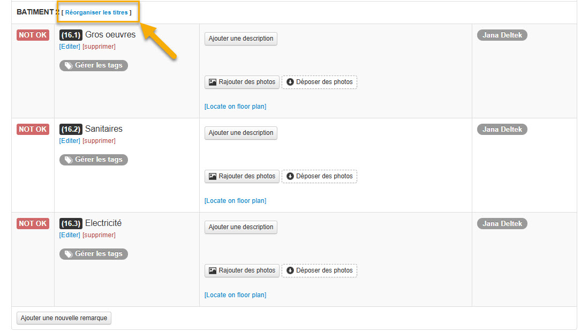The image size is (581, 332).
Task: Click the photo icon for remark 16.1
Action: [x=213, y=82]
